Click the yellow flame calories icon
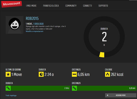Viewport: 137px width, 99px height. [x=107, y=74]
